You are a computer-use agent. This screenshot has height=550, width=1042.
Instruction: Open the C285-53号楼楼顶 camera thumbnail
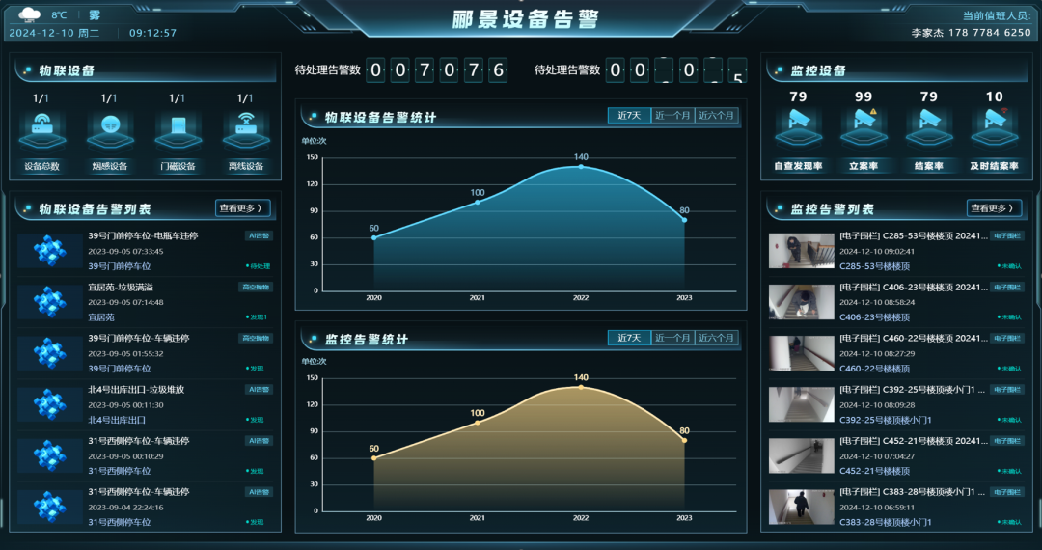[801, 251]
